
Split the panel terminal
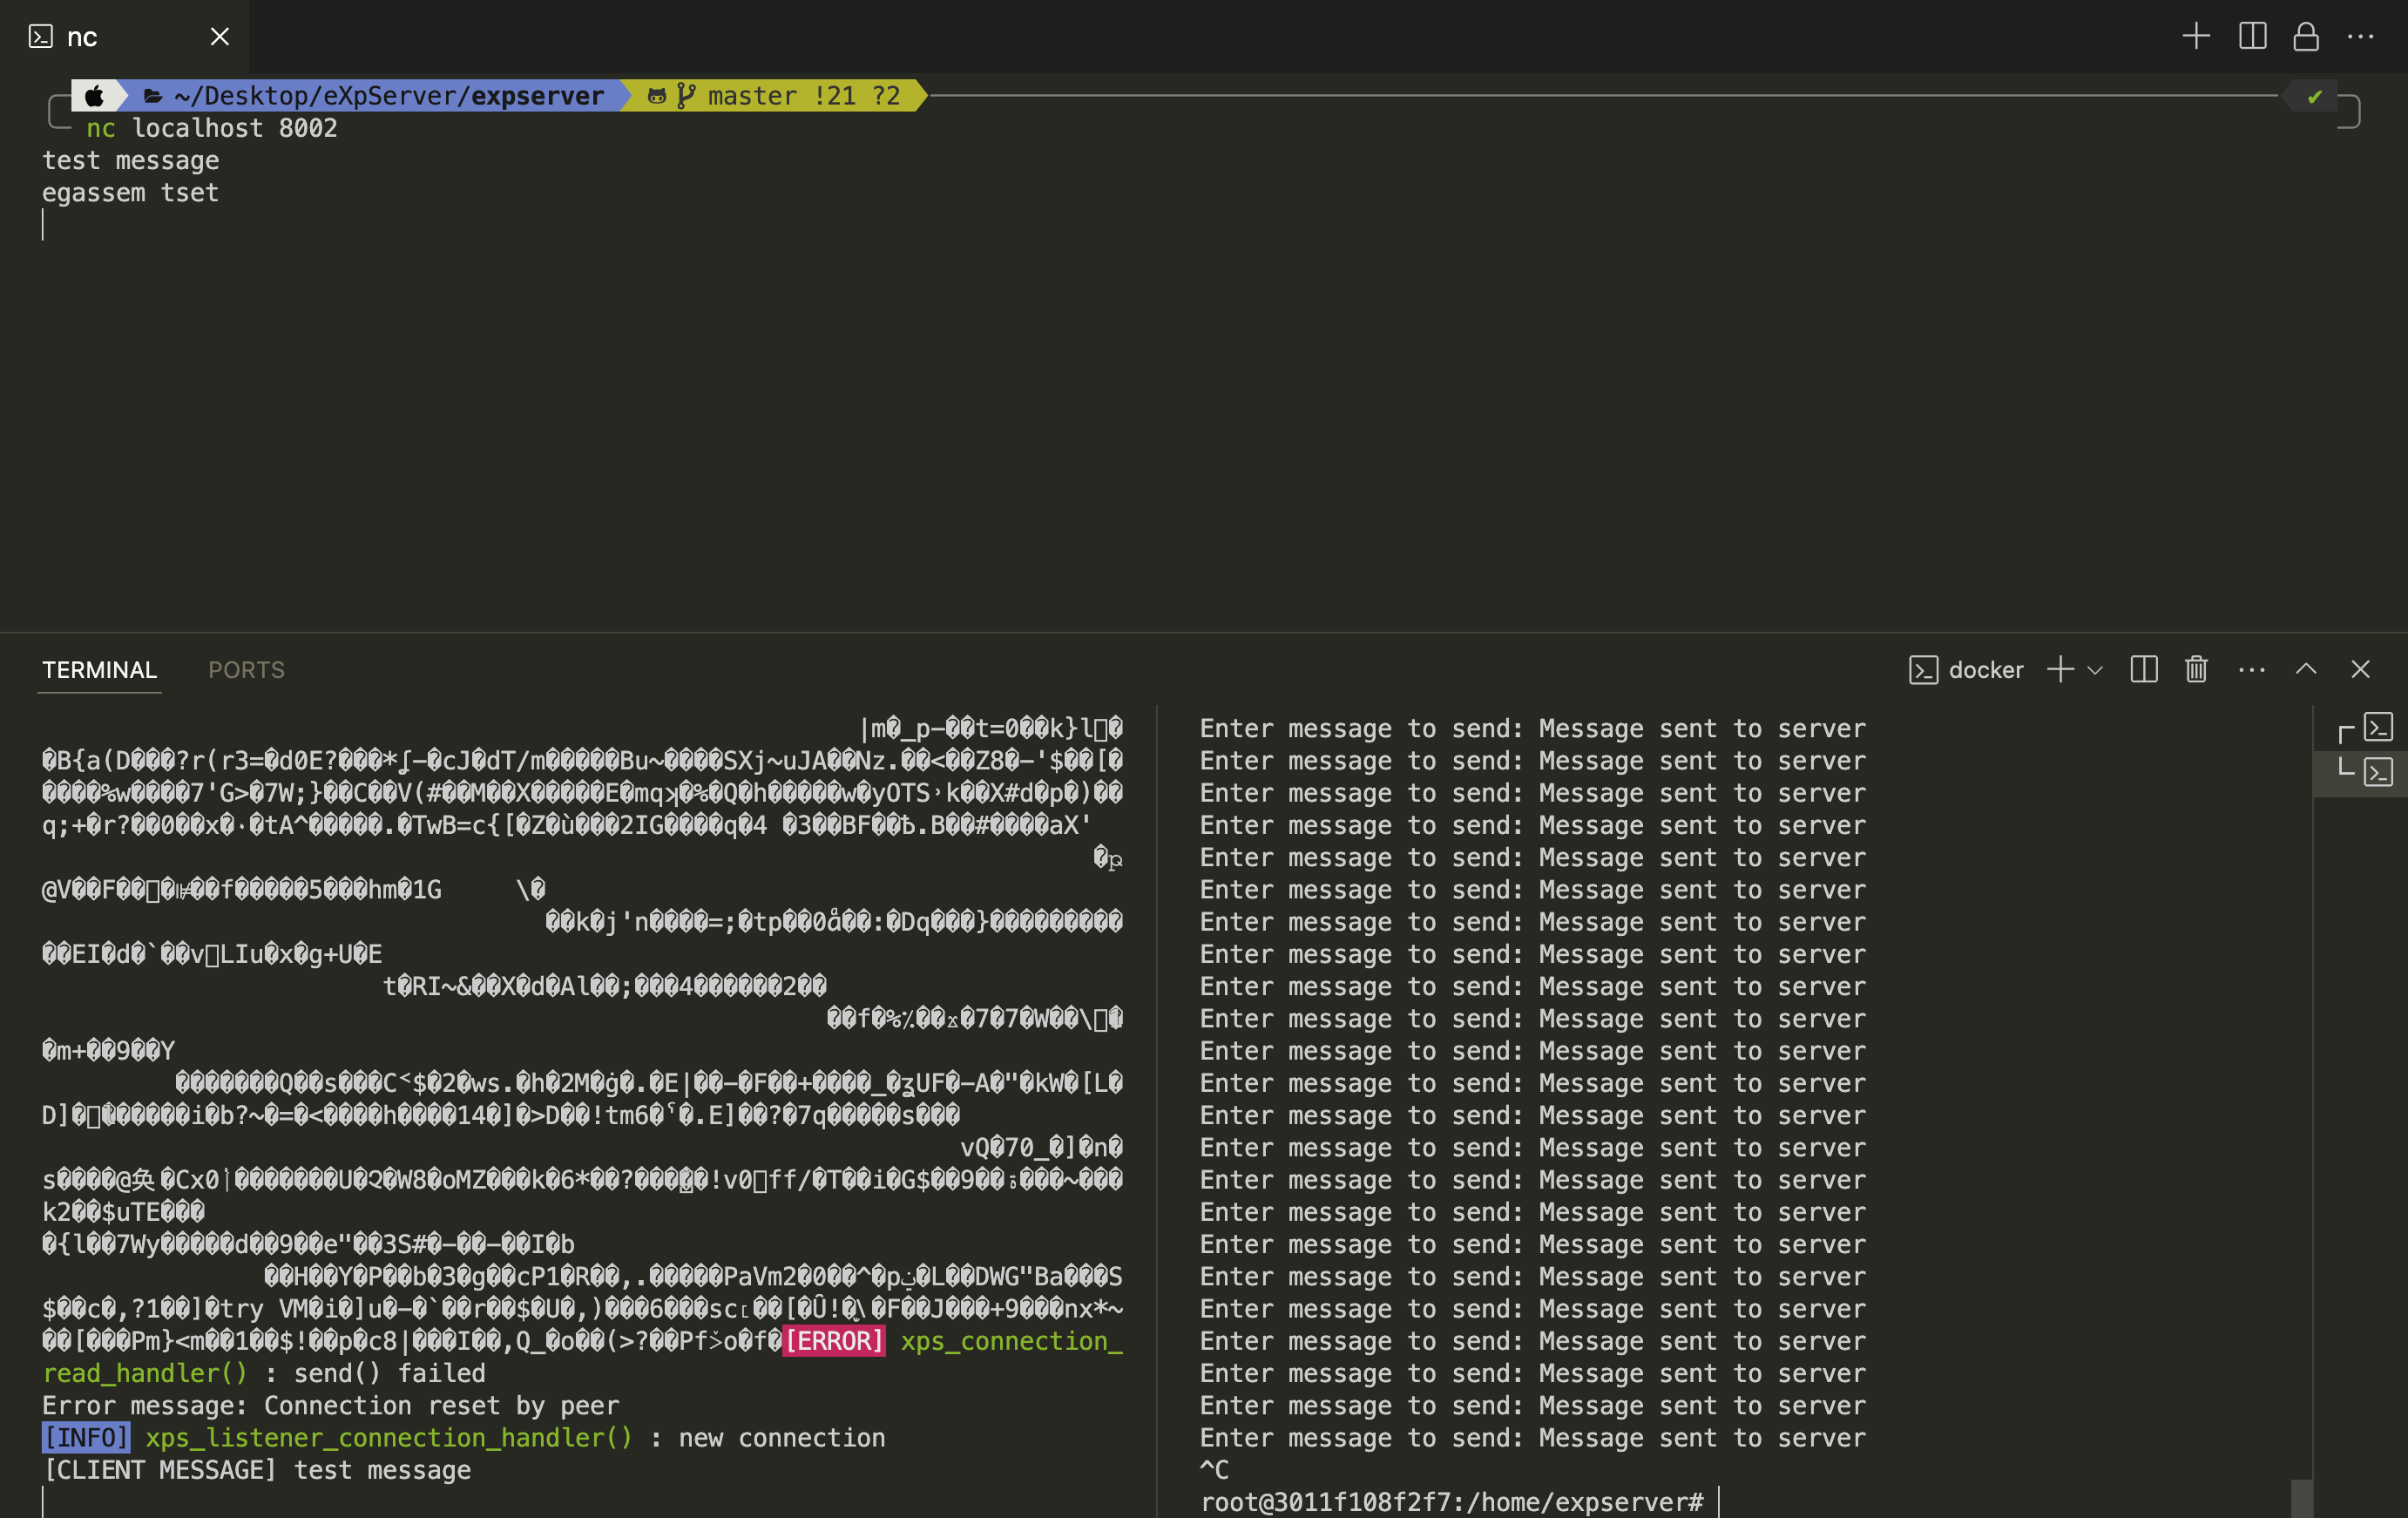(x=2144, y=669)
